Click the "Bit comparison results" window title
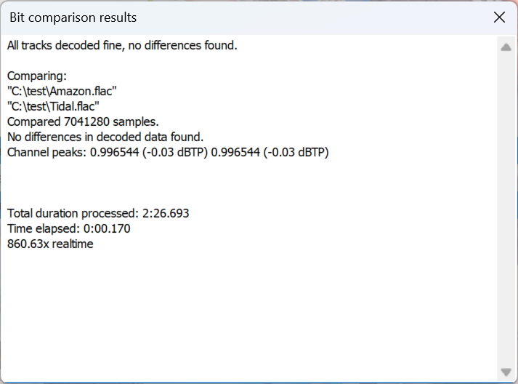This screenshot has height=384, width=518. click(x=73, y=17)
